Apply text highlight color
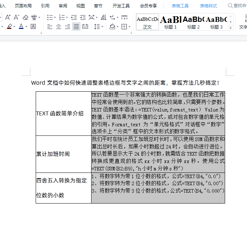This screenshot has width=247, height=236. pos(10,26)
